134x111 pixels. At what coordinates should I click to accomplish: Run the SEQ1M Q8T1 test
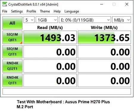(13, 37)
